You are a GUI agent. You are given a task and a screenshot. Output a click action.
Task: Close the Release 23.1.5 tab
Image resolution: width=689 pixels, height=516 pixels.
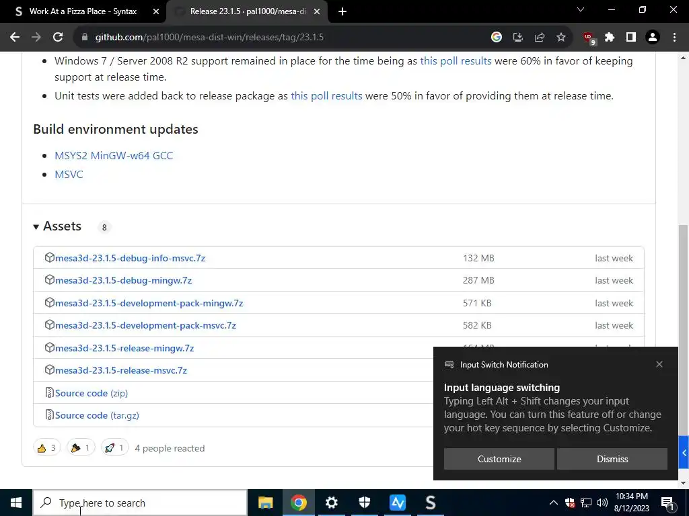click(318, 11)
